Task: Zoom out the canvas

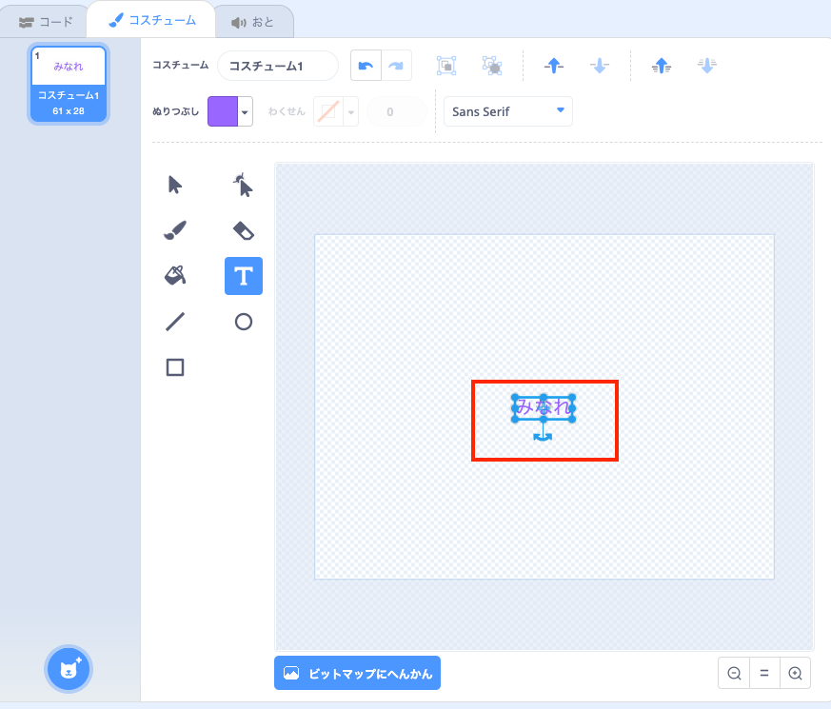Action: 734,673
